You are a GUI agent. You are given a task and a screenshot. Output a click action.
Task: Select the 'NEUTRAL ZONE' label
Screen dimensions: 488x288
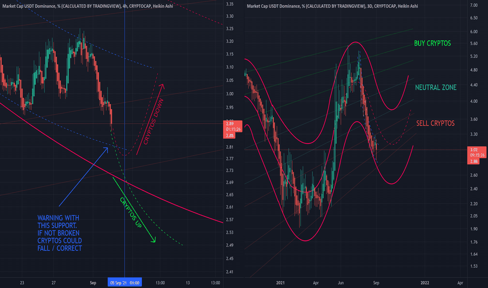coord(436,87)
